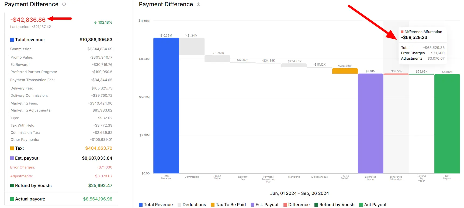Click the purple Estimated Payout bar
Viewport: 464px width, 208px height.
coord(370,124)
